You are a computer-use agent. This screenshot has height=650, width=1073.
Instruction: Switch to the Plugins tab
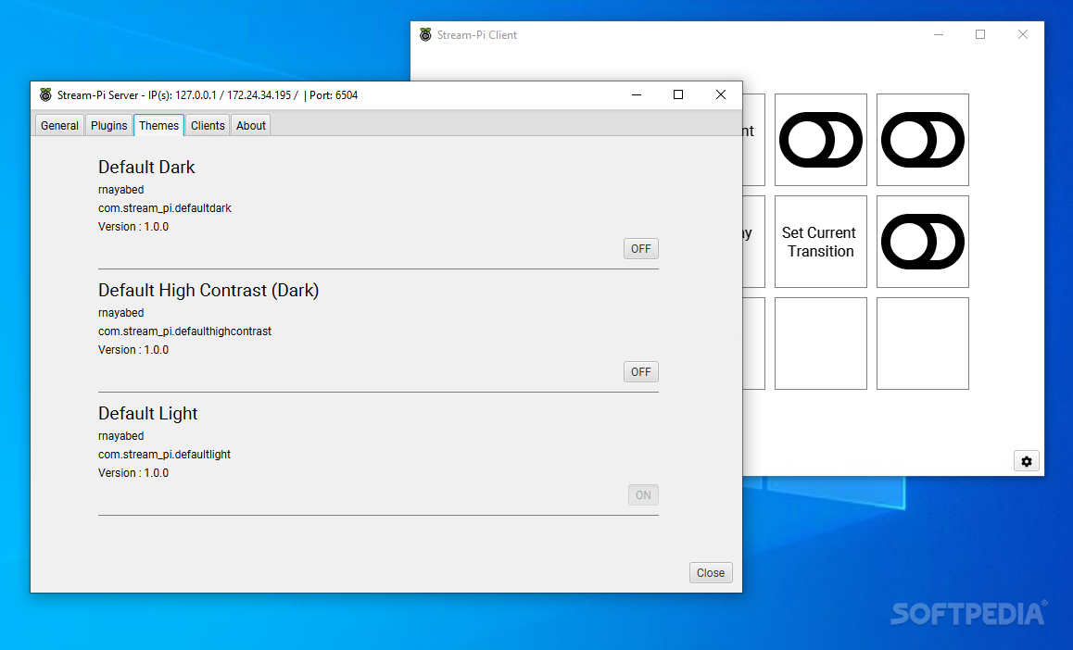coord(108,126)
